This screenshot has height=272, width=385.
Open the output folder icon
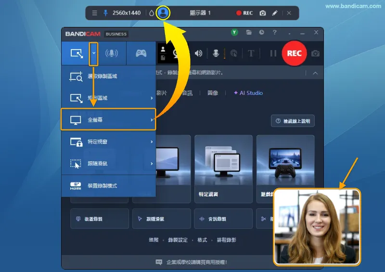249,32
